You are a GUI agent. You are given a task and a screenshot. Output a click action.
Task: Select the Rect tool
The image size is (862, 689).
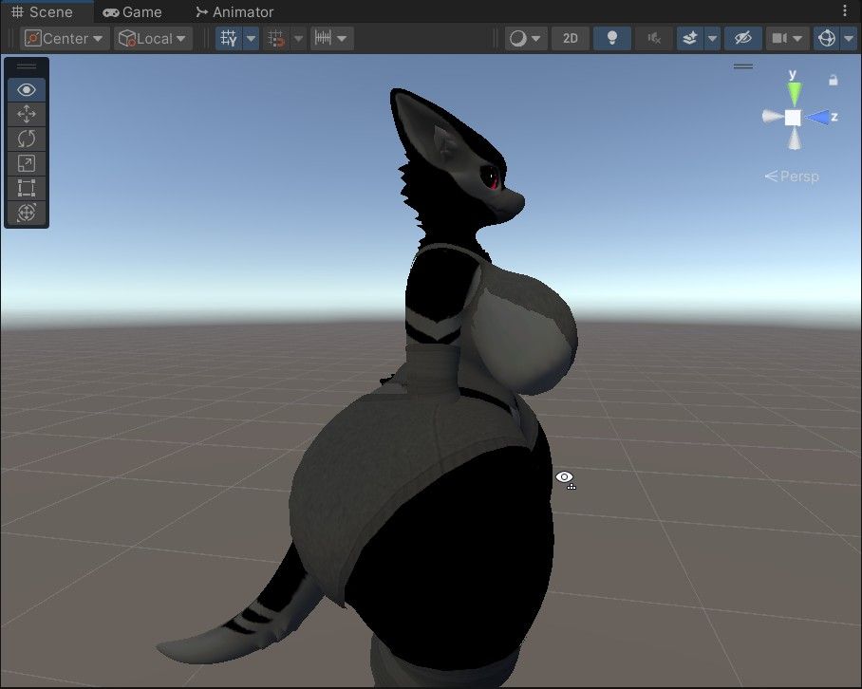tap(27, 188)
